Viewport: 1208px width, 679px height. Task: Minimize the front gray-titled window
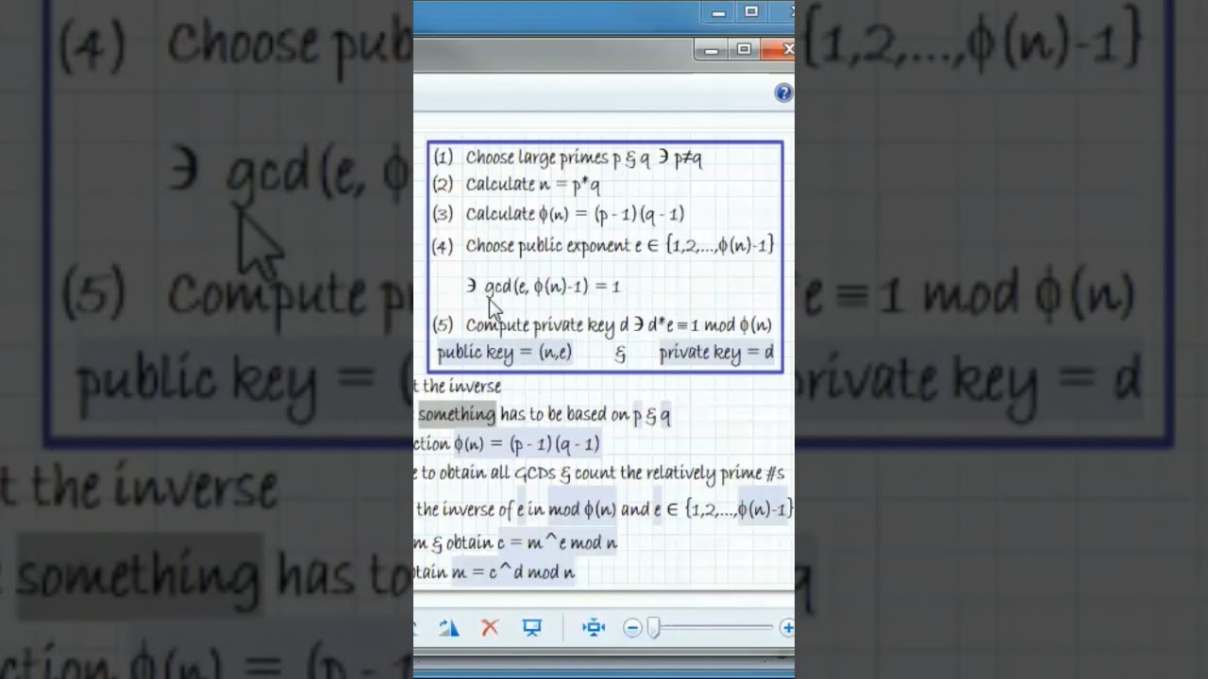pyautogui.click(x=713, y=49)
